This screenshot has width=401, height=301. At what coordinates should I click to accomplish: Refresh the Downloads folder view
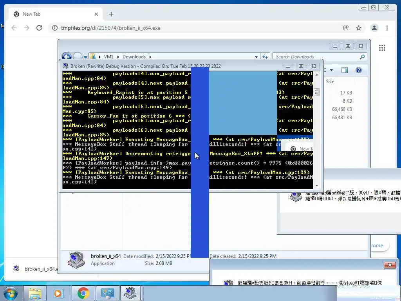pos(265,57)
